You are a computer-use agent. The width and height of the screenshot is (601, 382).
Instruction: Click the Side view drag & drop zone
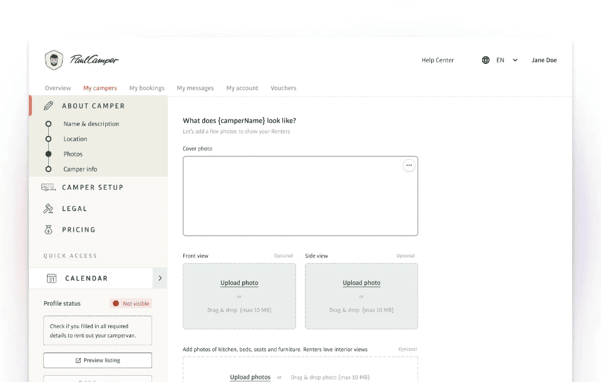tap(361, 296)
